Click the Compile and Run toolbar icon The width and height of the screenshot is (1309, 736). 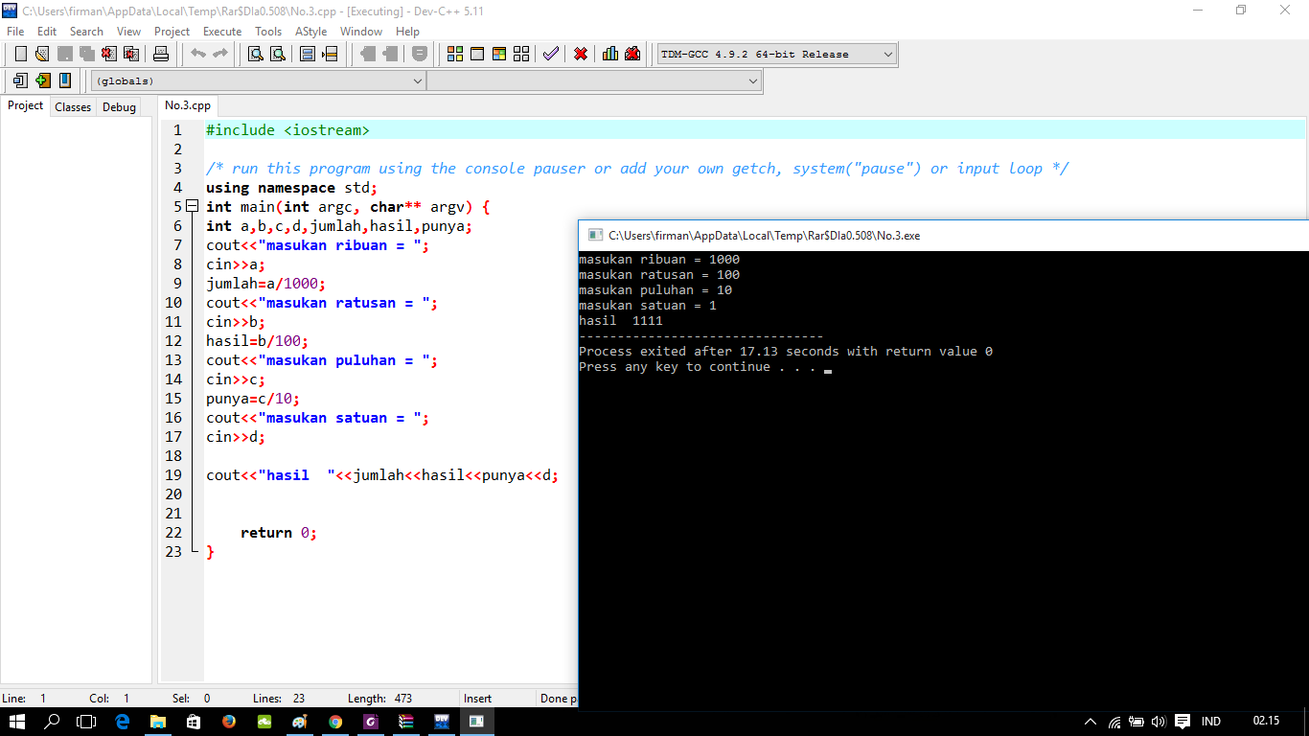tap(498, 54)
